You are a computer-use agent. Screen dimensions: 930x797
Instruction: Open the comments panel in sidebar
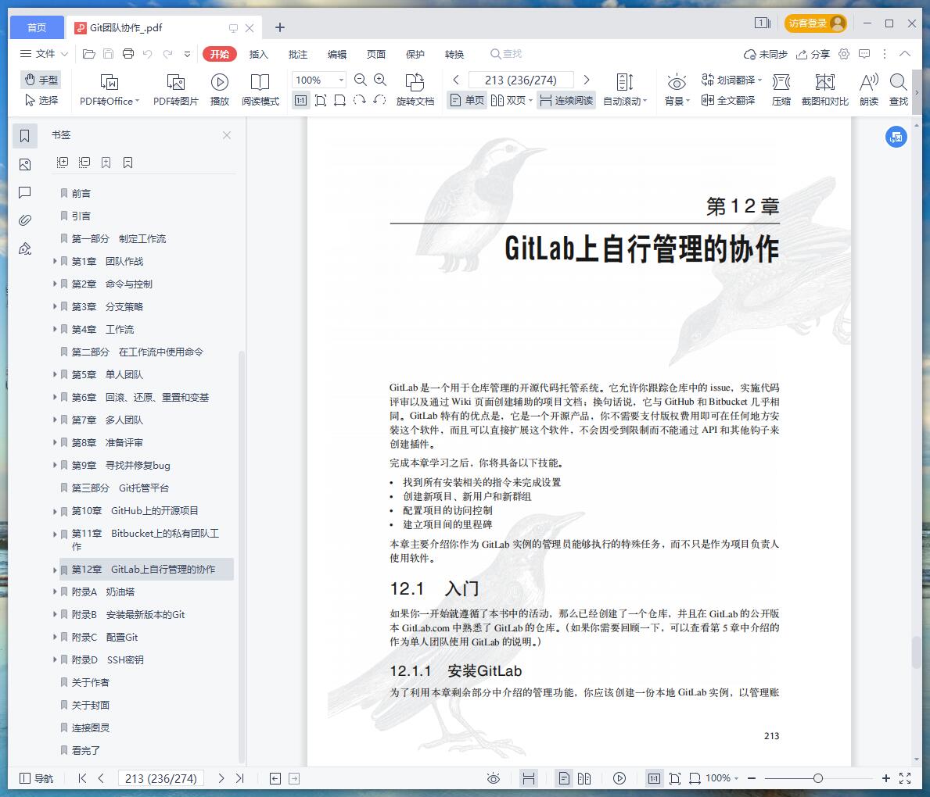coord(25,192)
